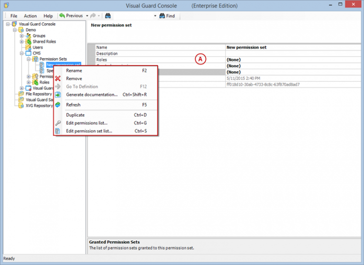Click the red X Remove icon
Image resolution: width=364 pixels, height=265 pixels.
pyautogui.click(x=58, y=79)
